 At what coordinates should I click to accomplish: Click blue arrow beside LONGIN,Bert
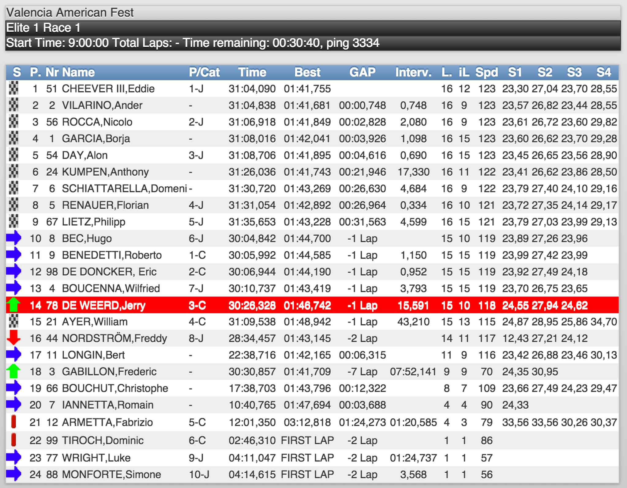click(13, 355)
